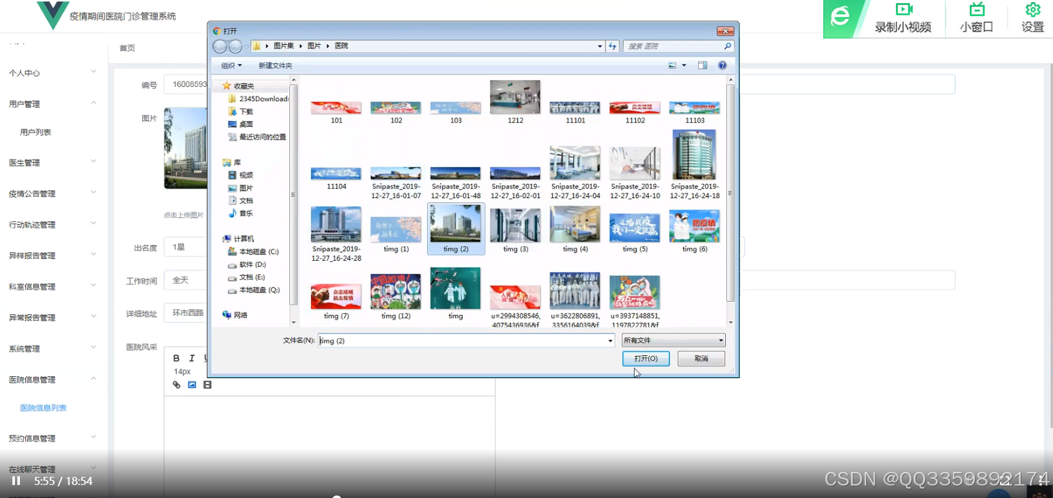
Task: Open 本地磁盘 (Q:) drive
Action: 254,290
